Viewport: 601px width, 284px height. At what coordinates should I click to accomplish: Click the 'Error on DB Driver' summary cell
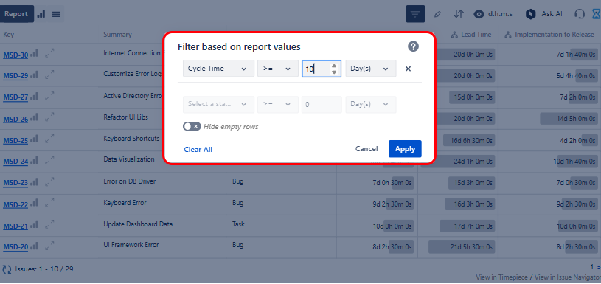130,181
